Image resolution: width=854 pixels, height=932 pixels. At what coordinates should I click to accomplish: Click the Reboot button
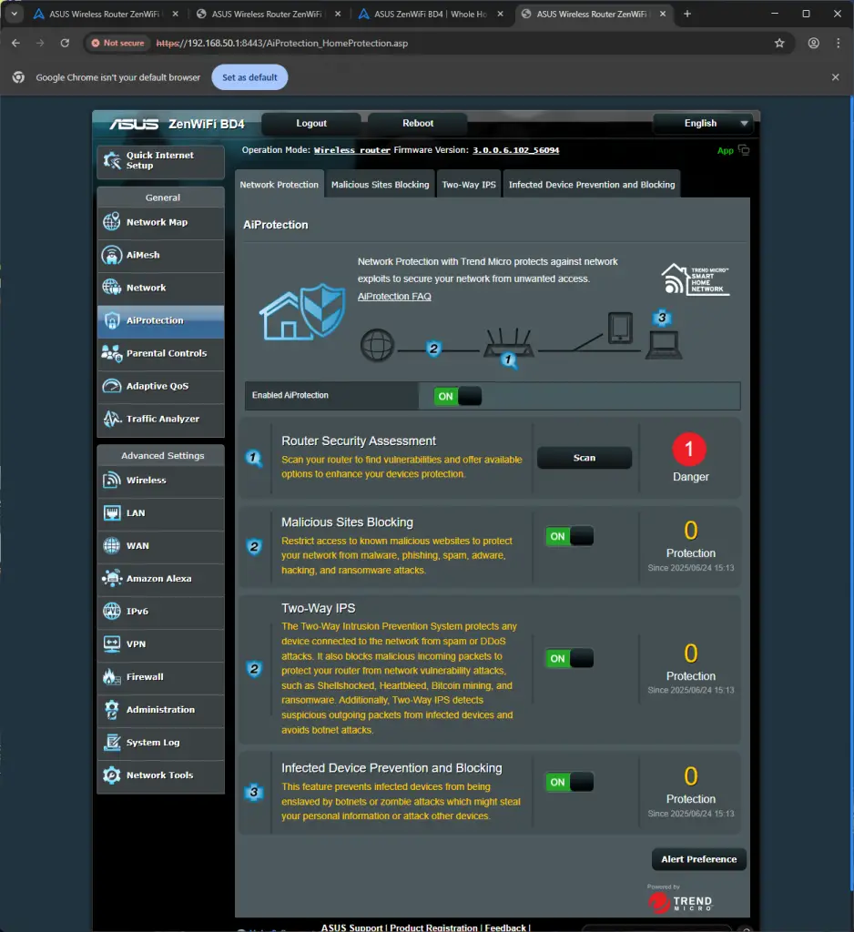[418, 123]
